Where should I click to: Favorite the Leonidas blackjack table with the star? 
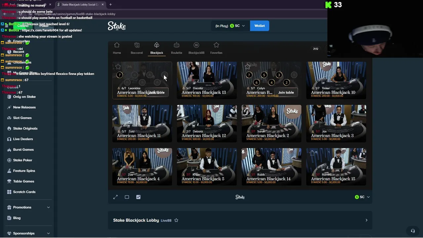[118, 67]
